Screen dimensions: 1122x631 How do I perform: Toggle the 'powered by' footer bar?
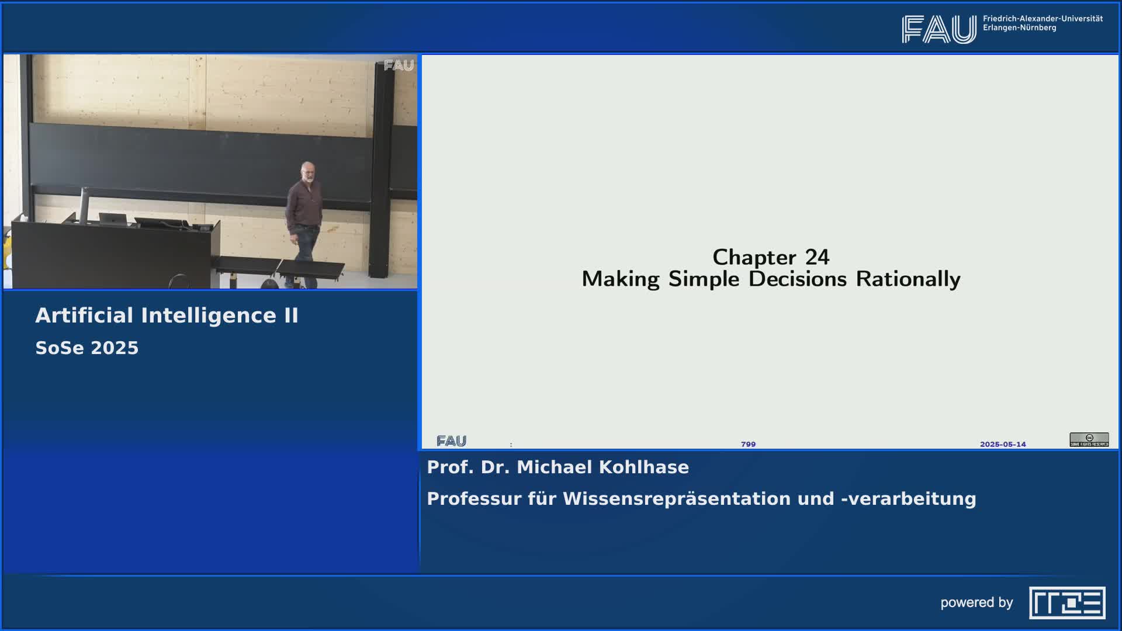(561, 602)
